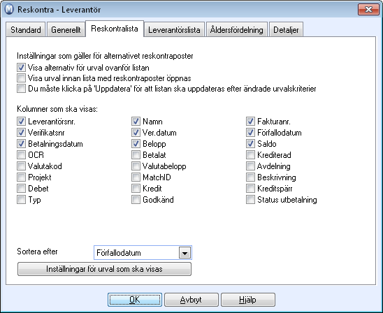
Task: Tick the 'Uppdatera' required checkbox
Action: 21,89
